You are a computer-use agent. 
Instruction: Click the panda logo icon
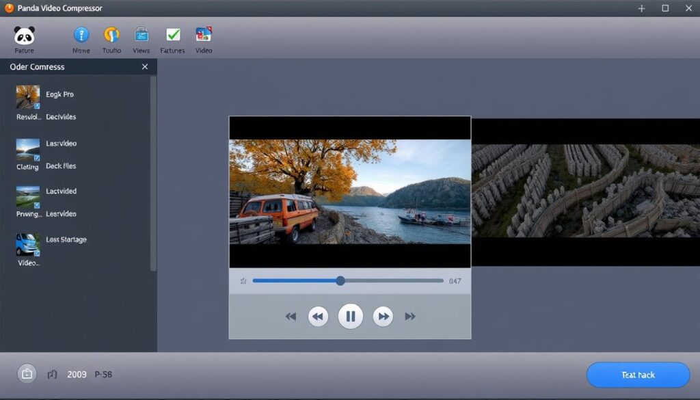(24, 36)
